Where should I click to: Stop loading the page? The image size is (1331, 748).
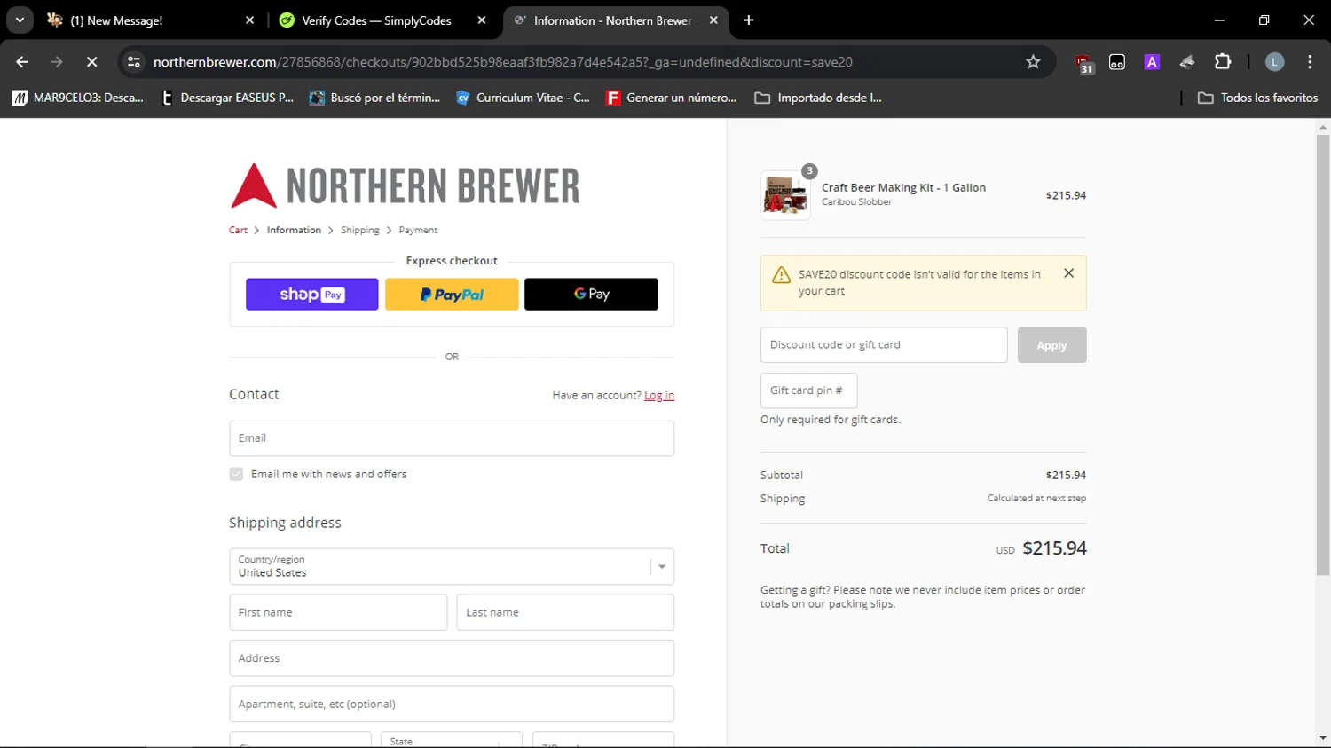pyautogui.click(x=91, y=62)
